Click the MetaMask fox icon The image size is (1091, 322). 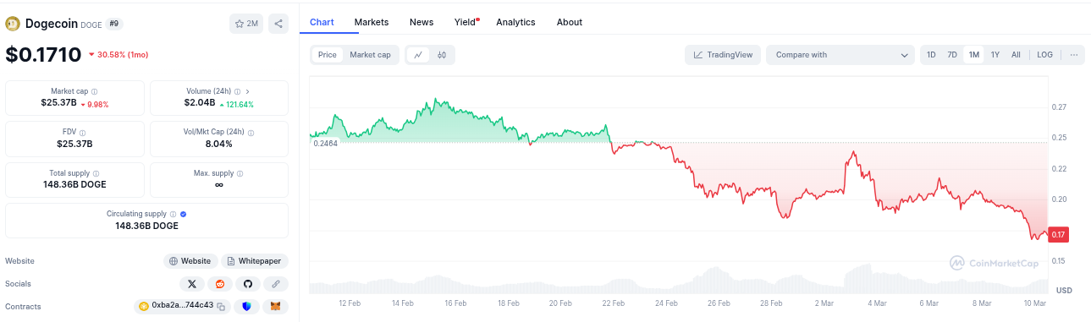275,306
